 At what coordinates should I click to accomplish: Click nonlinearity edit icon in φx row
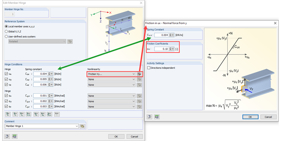click(x=139, y=96)
